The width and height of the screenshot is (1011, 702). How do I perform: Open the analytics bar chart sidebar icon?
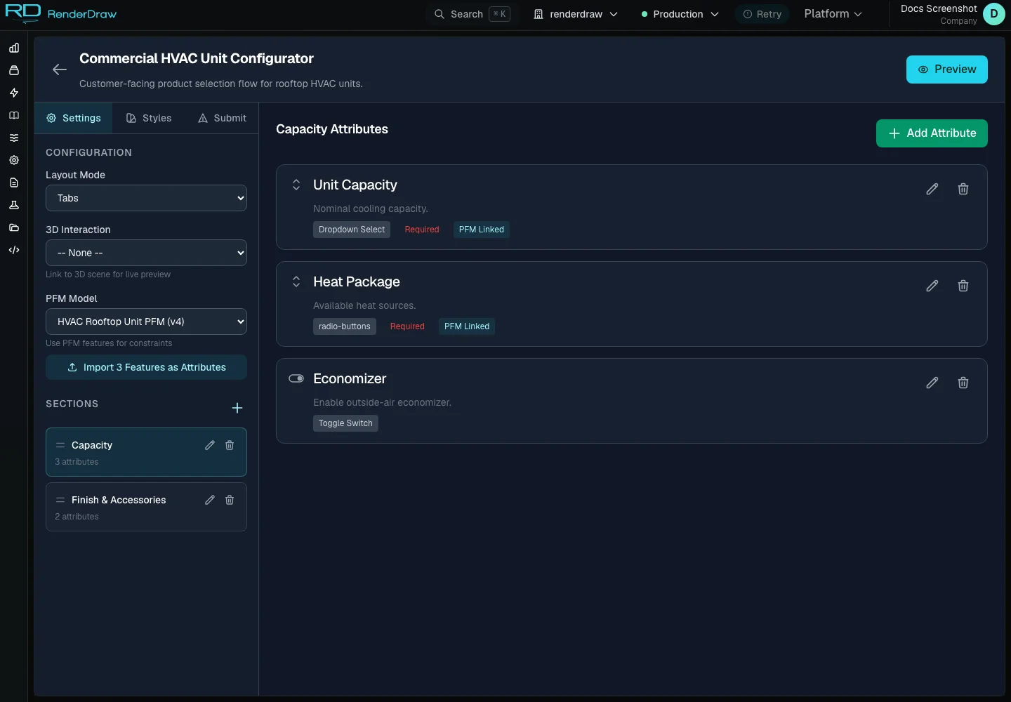14,48
